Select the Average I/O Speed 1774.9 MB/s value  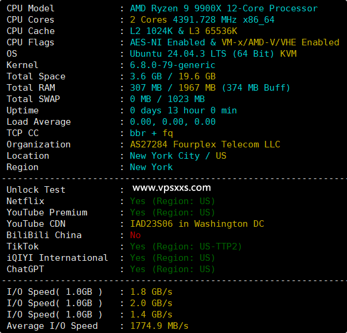159,326
